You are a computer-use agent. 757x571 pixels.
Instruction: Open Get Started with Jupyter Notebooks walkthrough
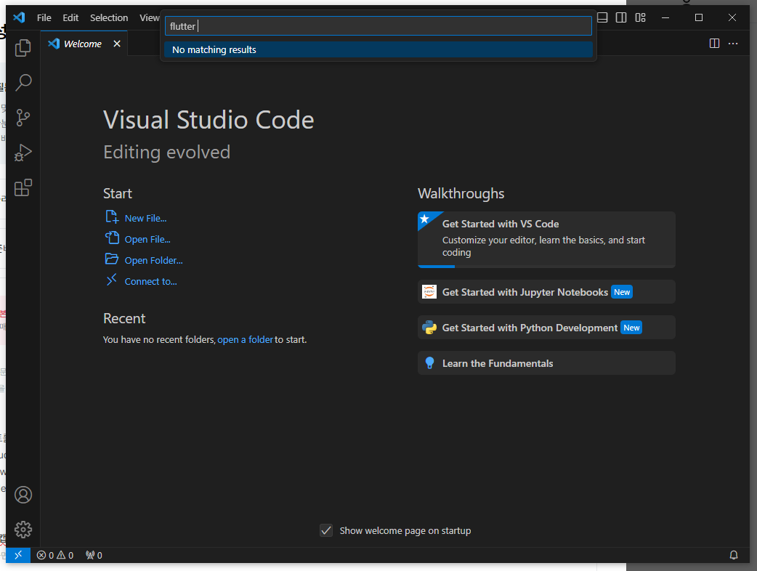pos(546,292)
